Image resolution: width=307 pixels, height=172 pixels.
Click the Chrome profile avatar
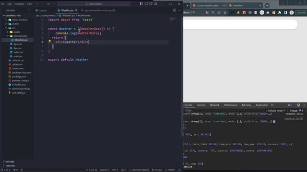tap(292, 13)
